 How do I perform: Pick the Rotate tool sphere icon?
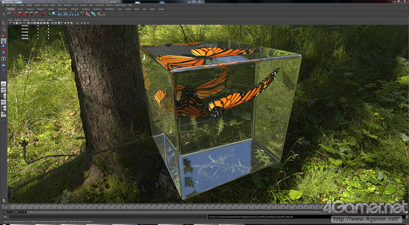[3, 47]
